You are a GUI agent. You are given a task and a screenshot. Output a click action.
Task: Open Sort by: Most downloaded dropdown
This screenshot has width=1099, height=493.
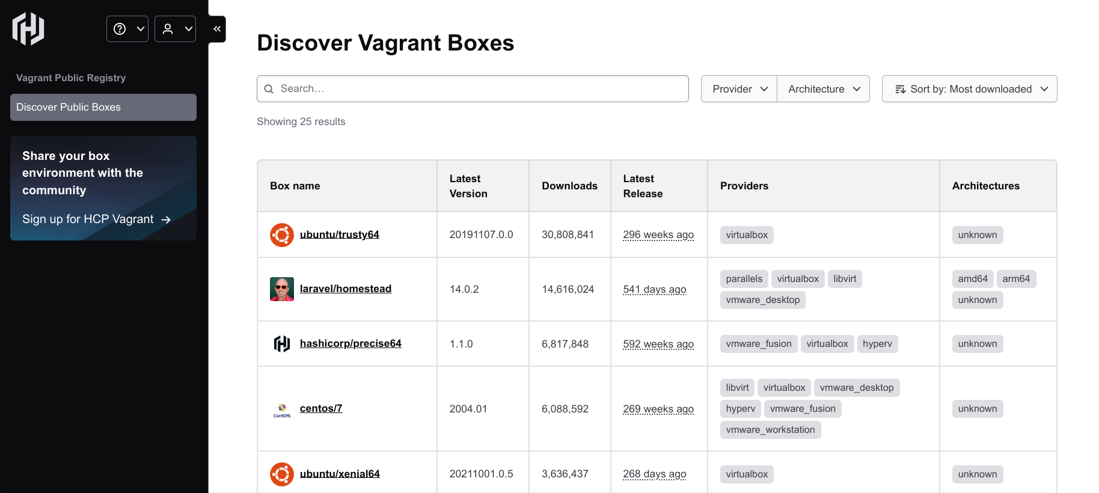969,89
